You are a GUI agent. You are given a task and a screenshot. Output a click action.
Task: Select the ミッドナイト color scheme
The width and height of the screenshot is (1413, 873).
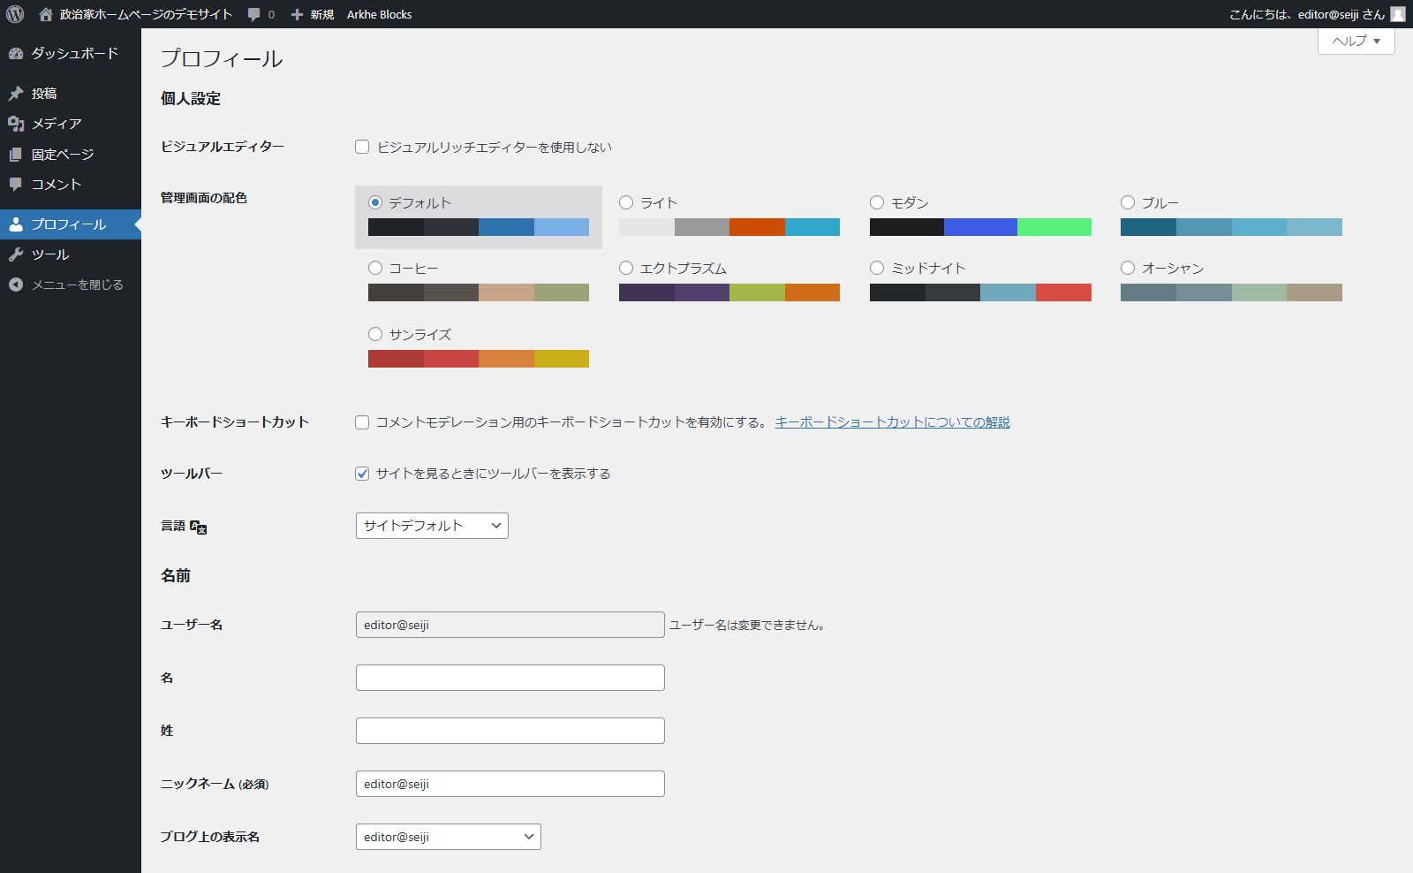[877, 268]
